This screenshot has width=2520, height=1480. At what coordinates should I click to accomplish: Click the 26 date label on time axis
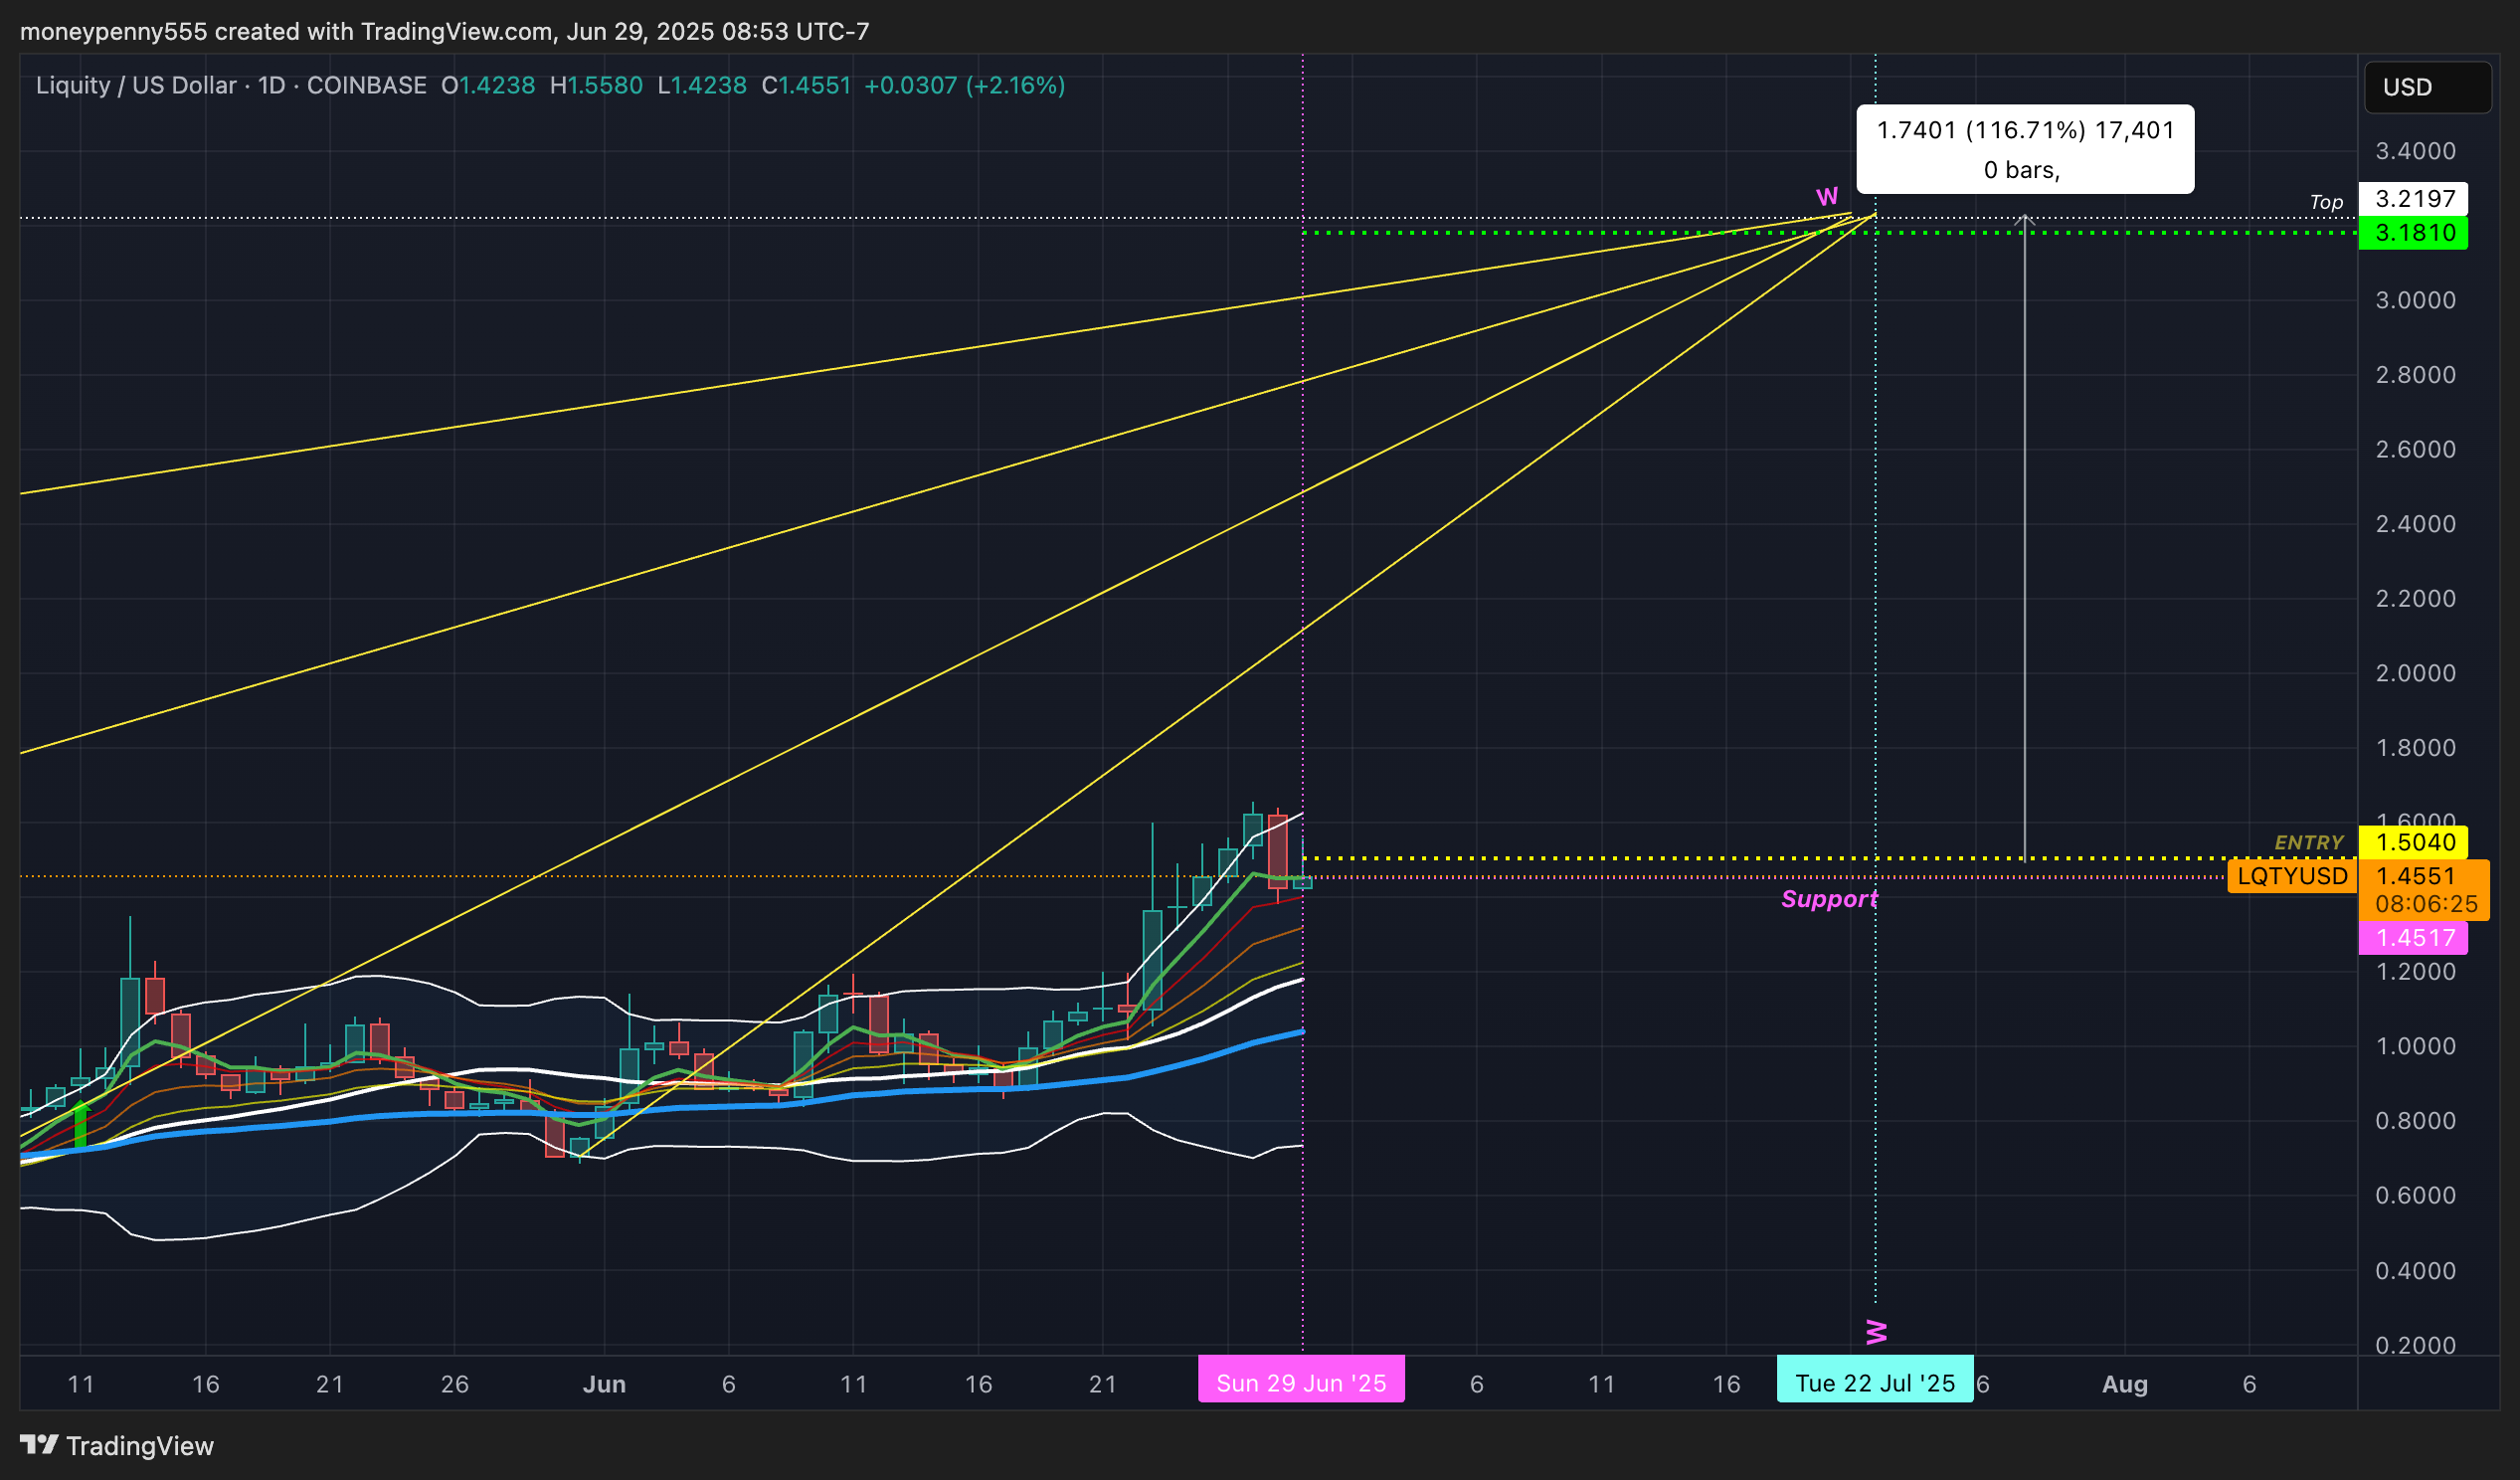point(455,1384)
